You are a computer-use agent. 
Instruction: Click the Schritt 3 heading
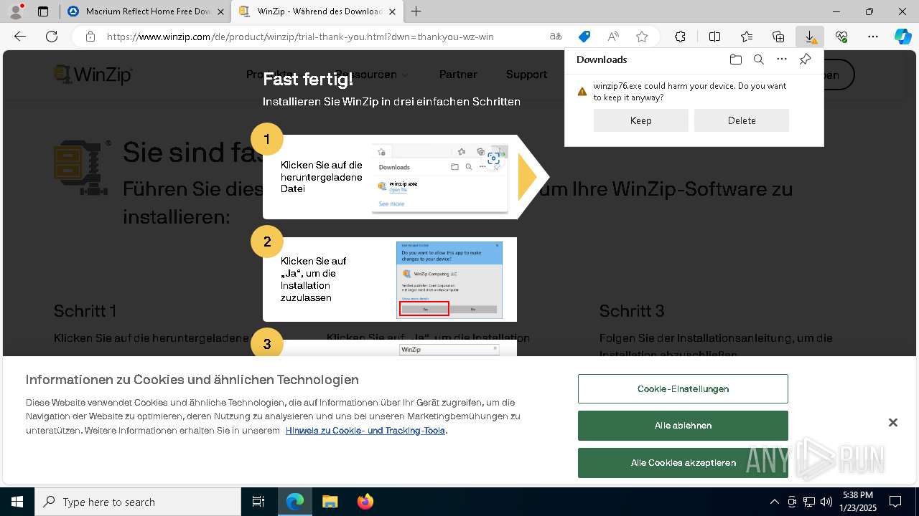click(632, 311)
